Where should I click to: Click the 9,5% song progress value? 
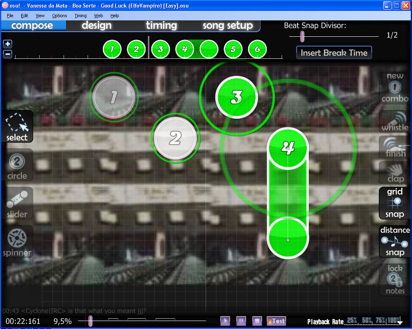62,321
